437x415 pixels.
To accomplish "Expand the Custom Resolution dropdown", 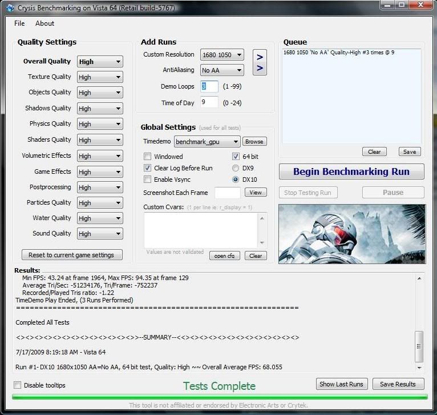I will [x=222, y=55].
